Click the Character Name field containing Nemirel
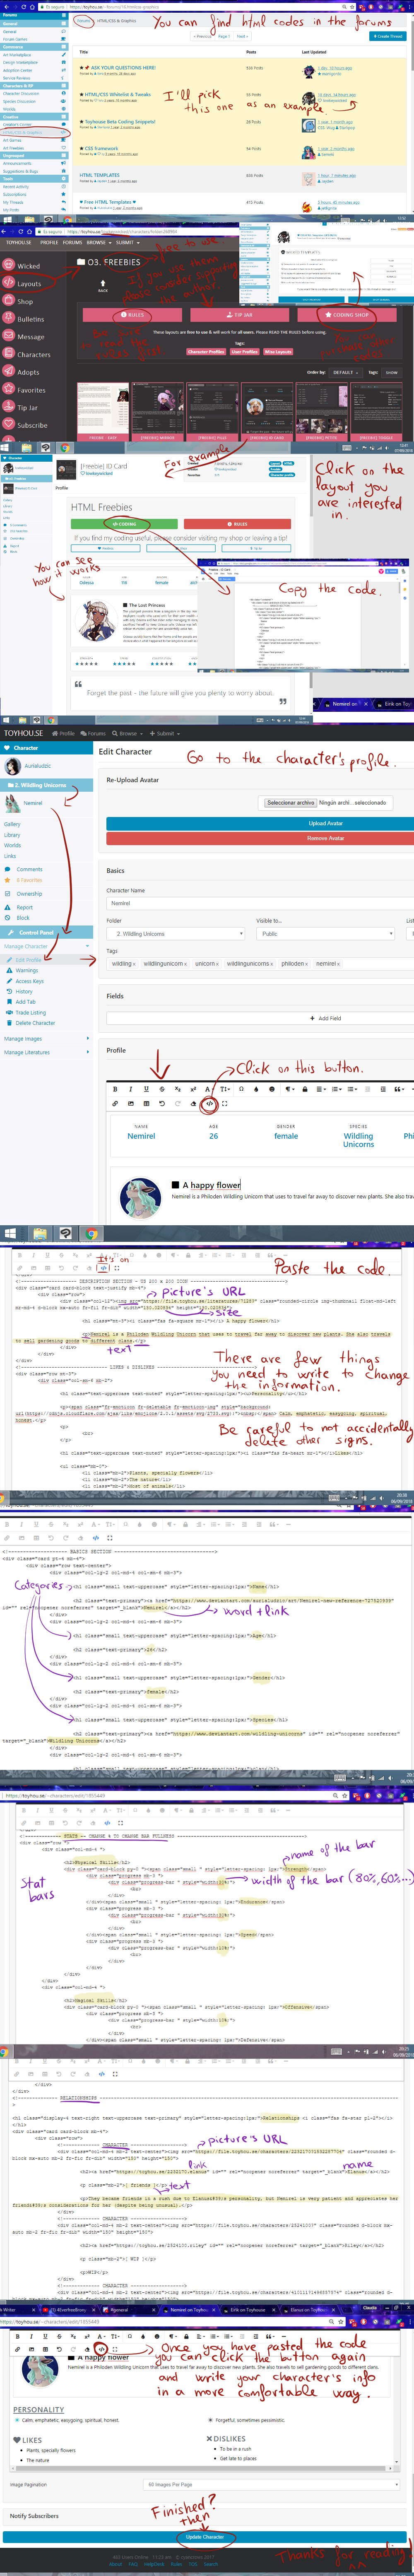414x2576 pixels. (x=260, y=903)
